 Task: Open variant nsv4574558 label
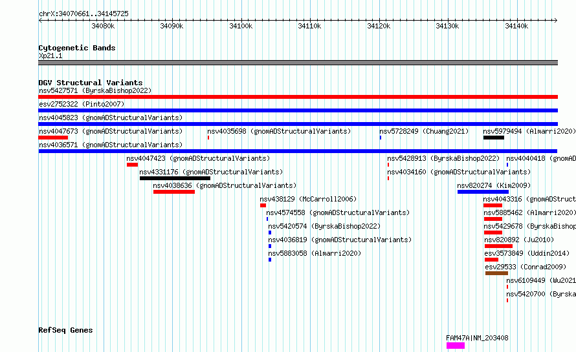tap(338, 212)
